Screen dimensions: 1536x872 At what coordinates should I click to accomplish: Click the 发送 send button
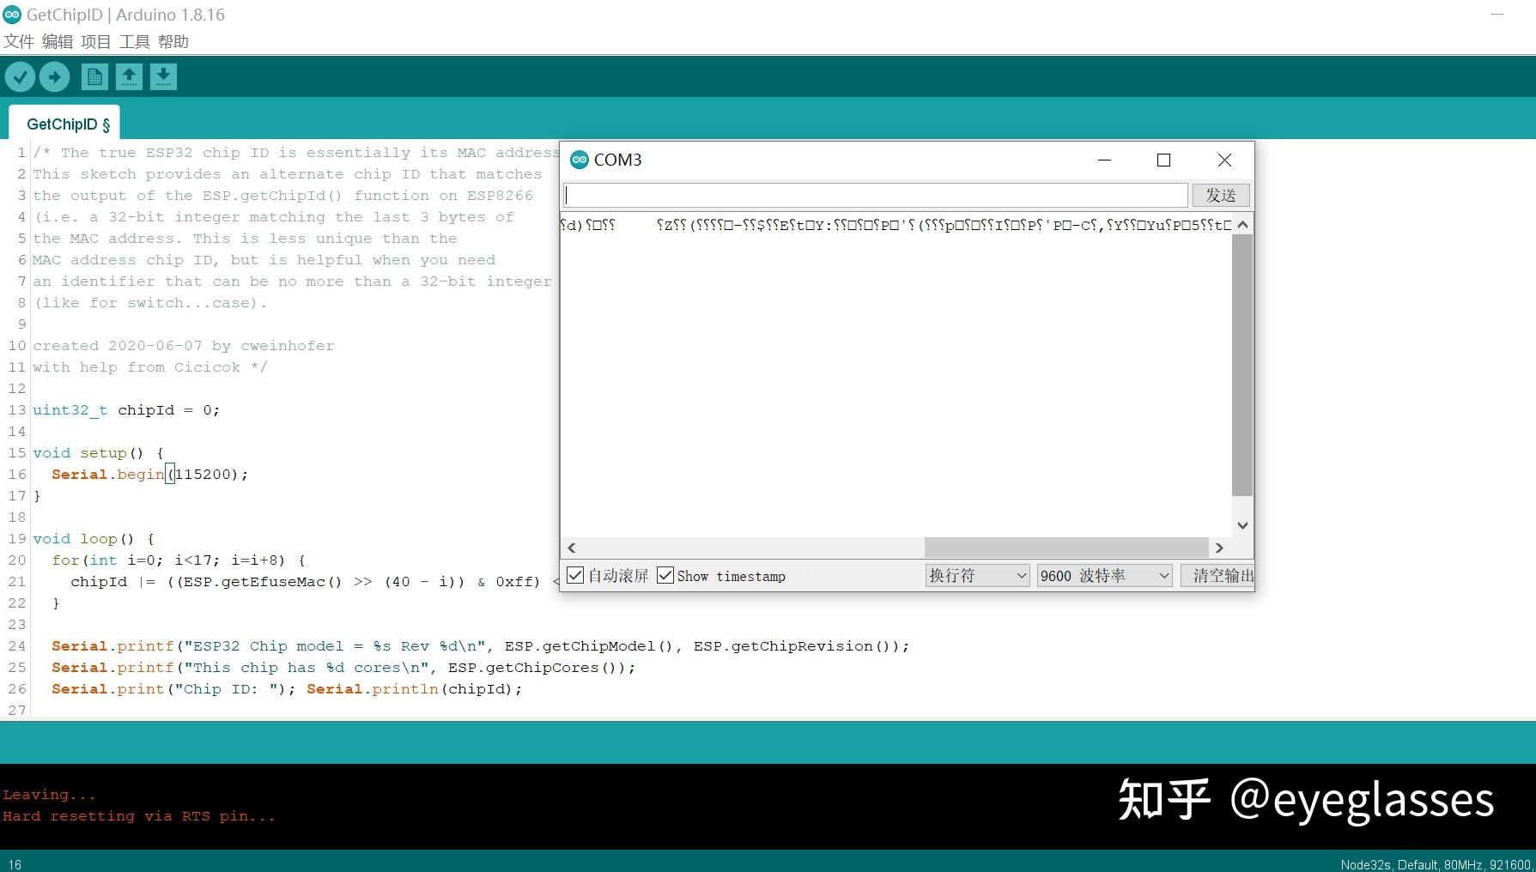tap(1220, 195)
